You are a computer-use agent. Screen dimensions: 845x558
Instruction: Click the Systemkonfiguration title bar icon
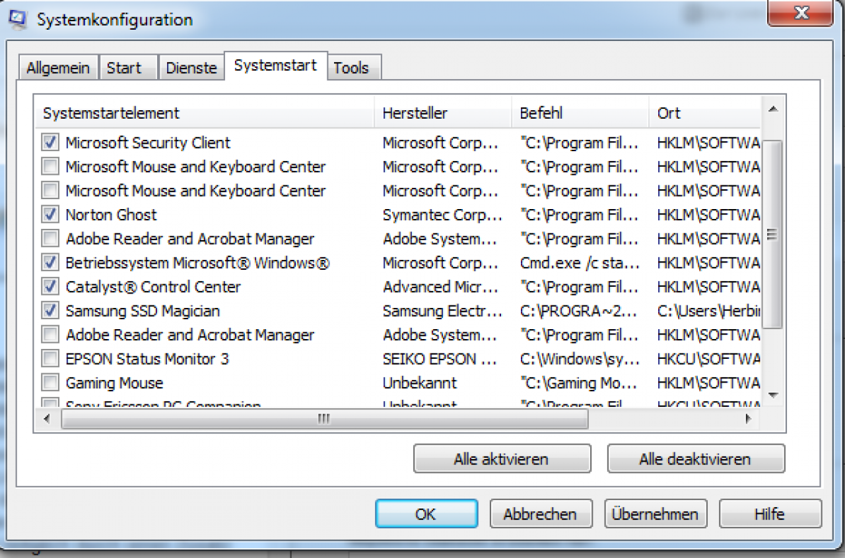pyautogui.click(x=19, y=18)
